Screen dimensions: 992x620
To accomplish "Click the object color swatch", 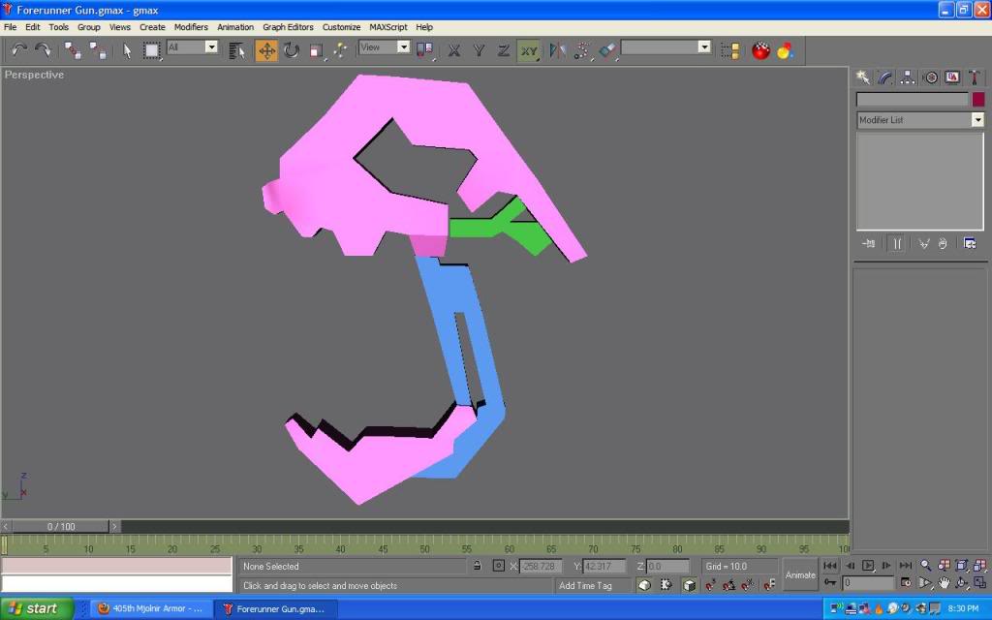I will click(x=978, y=99).
